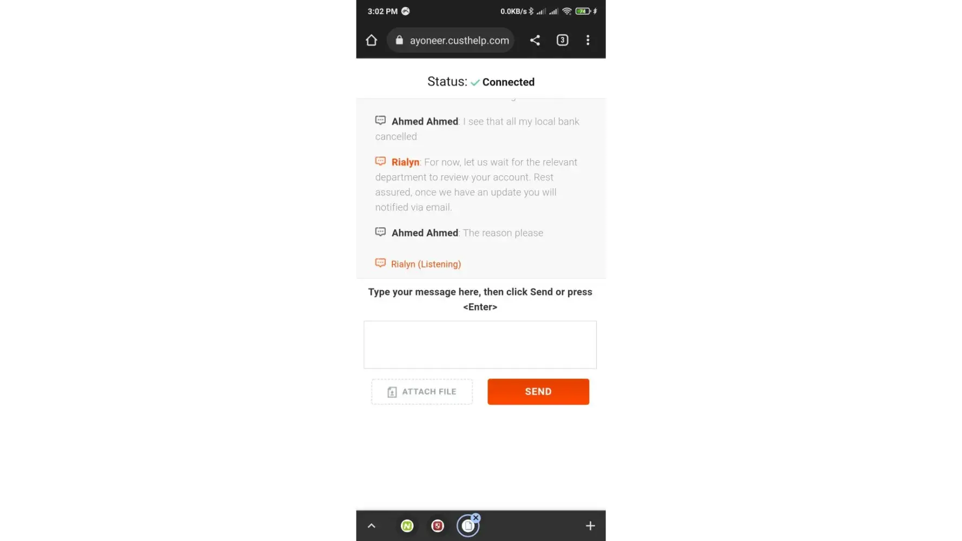Focus the chat message text box
The height and width of the screenshot is (541, 962).
(x=480, y=345)
